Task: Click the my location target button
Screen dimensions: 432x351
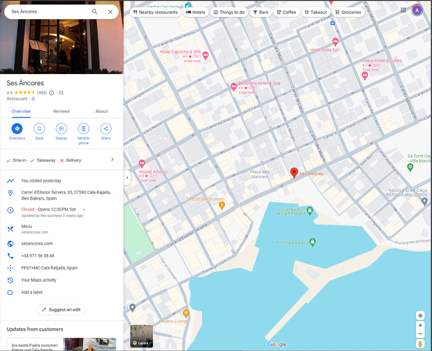Action: [420, 315]
